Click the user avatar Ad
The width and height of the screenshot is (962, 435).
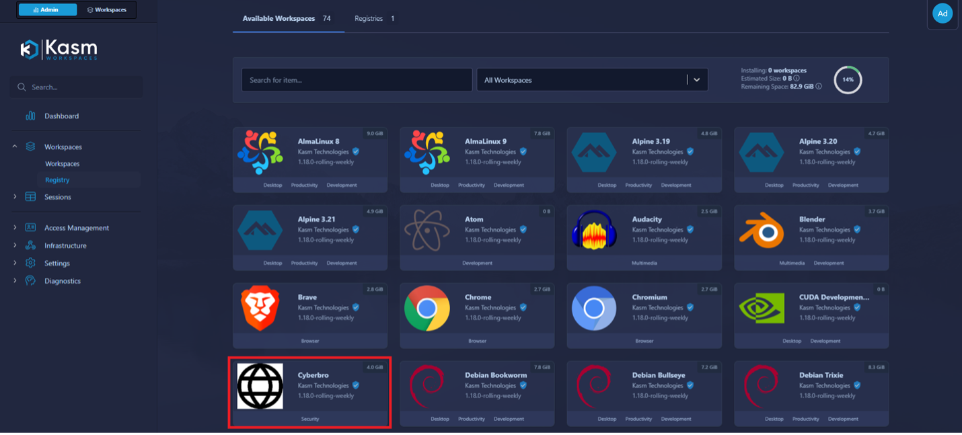(942, 13)
